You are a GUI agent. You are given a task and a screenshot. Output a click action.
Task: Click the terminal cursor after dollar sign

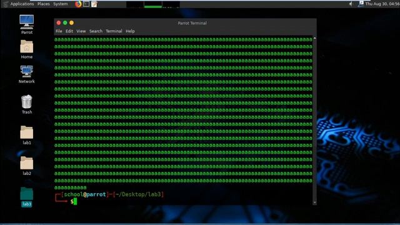(75, 201)
